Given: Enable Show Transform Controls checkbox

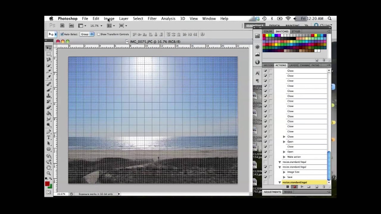Looking at the screenshot, I should click(99, 34).
